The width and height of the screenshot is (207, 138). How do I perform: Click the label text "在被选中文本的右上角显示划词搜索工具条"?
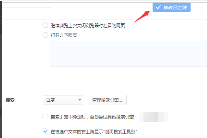pos(94,131)
